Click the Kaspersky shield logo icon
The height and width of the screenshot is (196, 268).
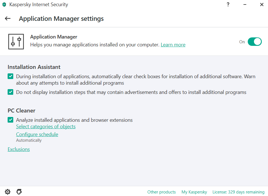click(4, 4)
